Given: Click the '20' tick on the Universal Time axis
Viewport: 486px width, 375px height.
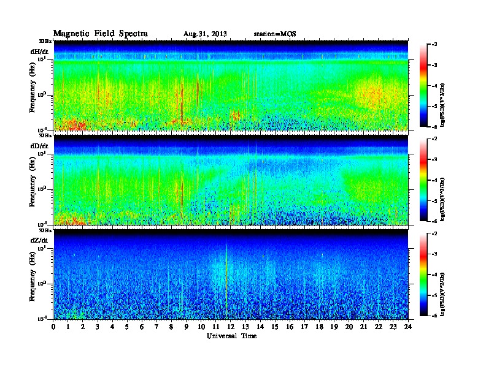Looking at the screenshot, I should click(349, 327).
